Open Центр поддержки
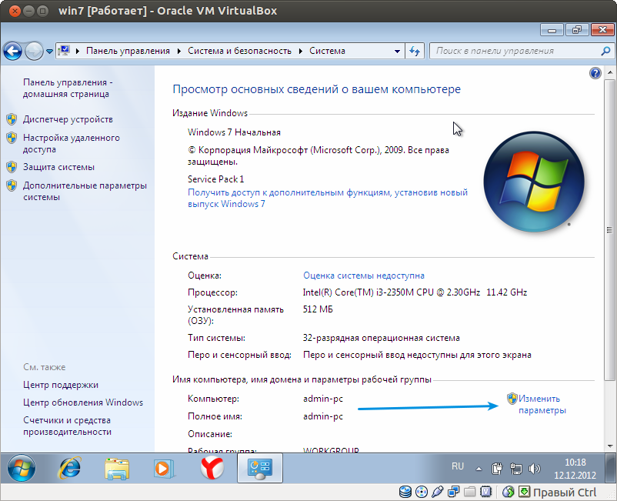 (x=61, y=385)
